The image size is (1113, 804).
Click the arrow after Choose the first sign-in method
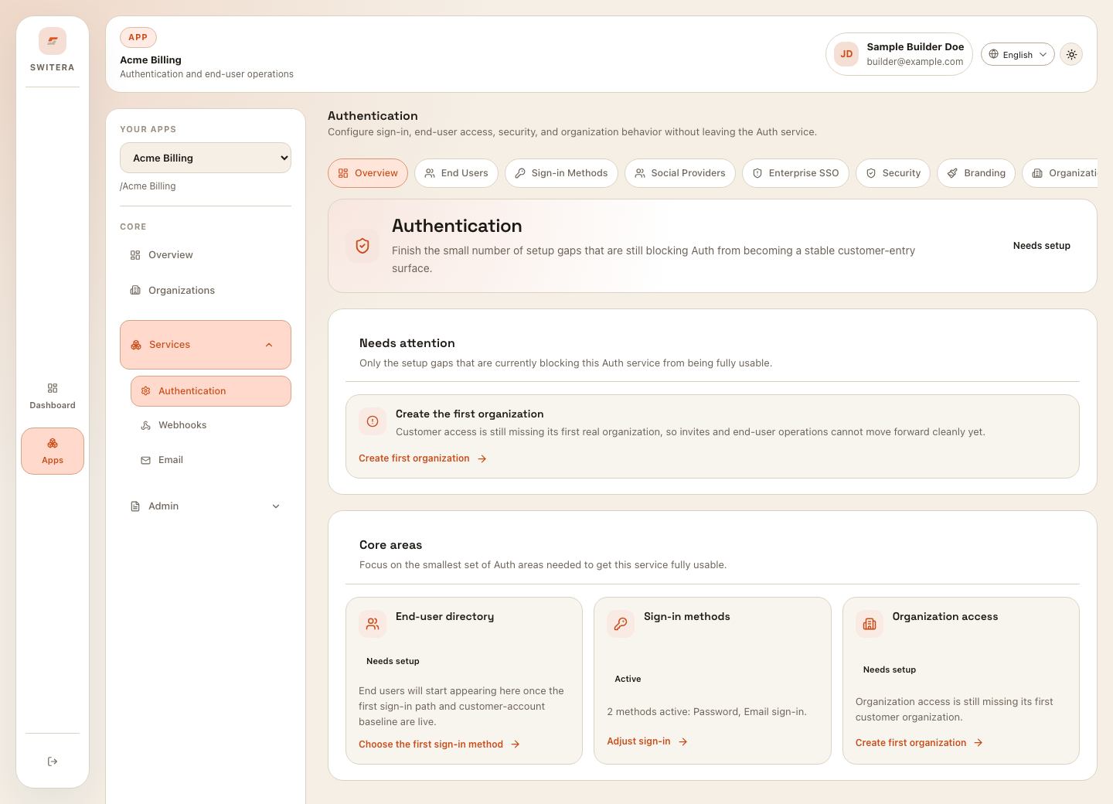point(516,744)
